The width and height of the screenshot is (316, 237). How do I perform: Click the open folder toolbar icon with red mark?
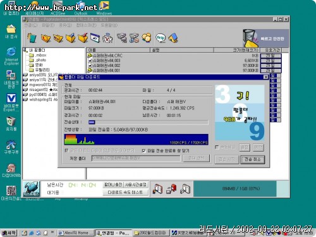[x=46, y=38]
